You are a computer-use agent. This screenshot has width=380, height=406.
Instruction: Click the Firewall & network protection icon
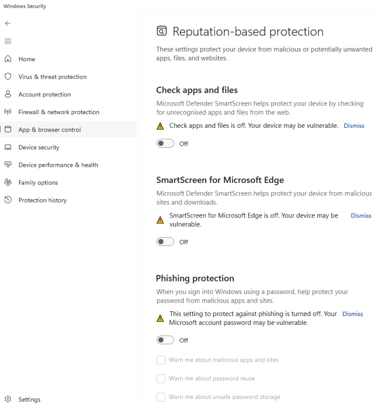point(8,112)
